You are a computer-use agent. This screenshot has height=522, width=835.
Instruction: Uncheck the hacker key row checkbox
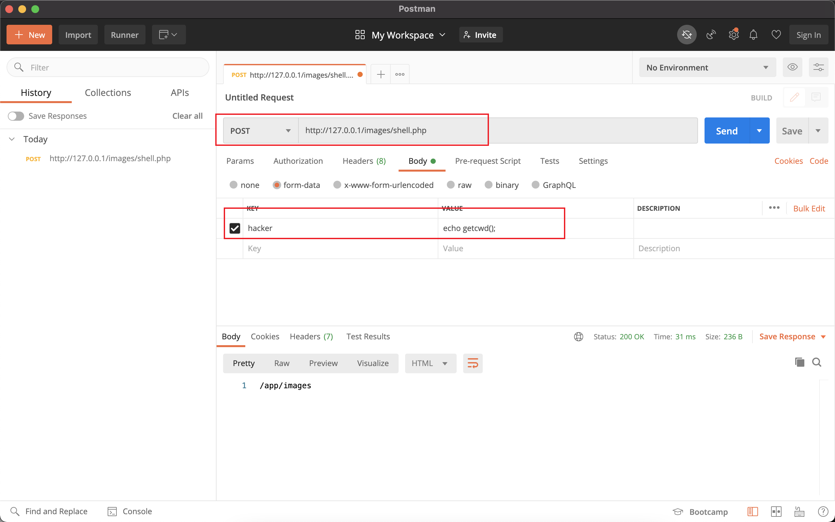(x=235, y=228)
